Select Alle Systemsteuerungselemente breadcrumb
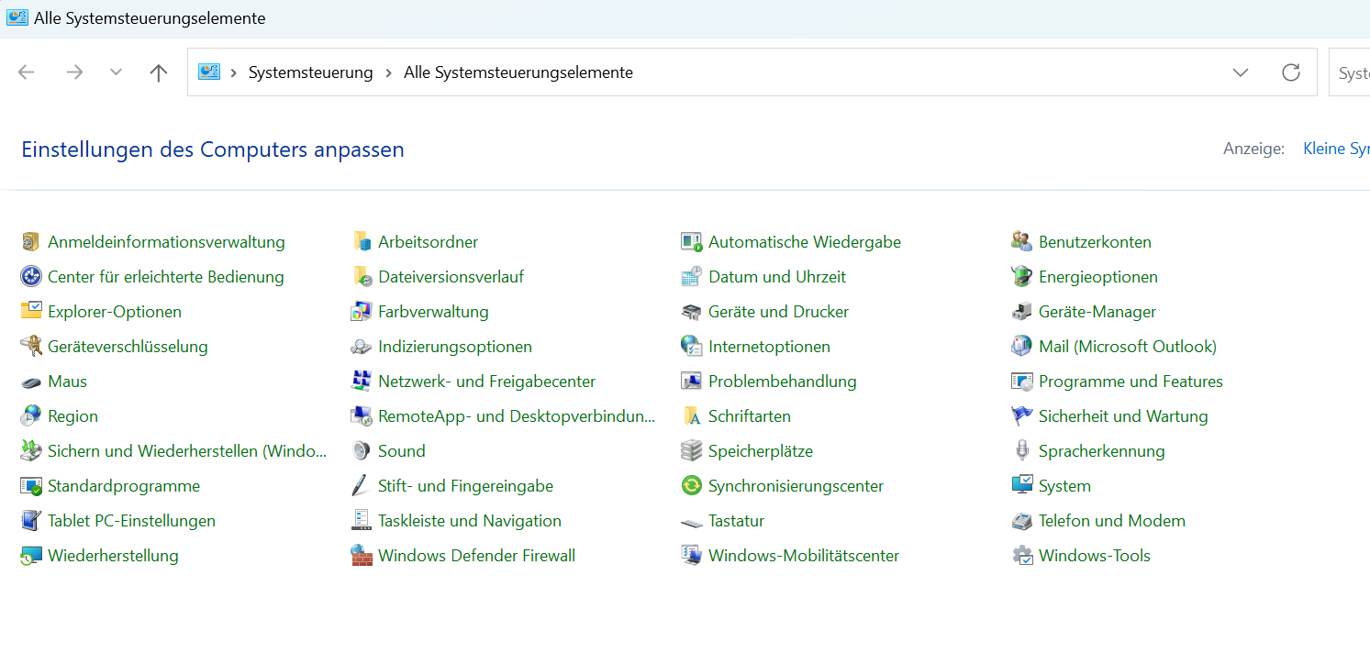 [x=518, y=72]
